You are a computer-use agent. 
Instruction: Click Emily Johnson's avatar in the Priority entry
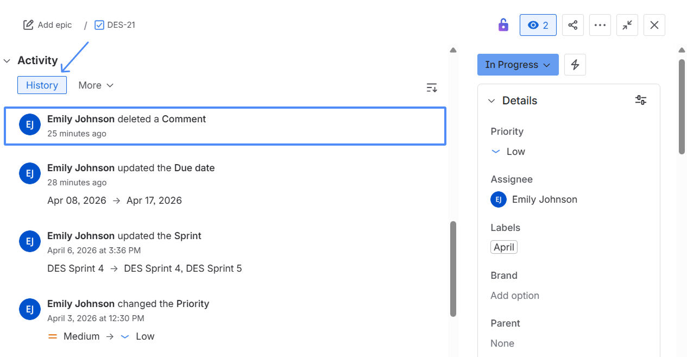coord(30,309)
